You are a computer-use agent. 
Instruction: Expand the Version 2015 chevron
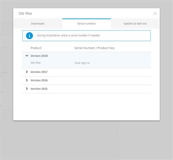27,89
